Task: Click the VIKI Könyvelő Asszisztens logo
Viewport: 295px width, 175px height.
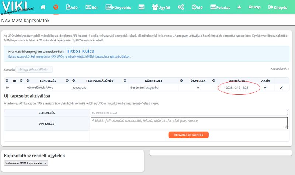Action: 17,8
